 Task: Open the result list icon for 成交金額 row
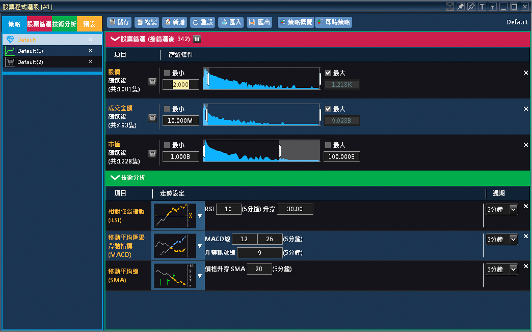152,118
